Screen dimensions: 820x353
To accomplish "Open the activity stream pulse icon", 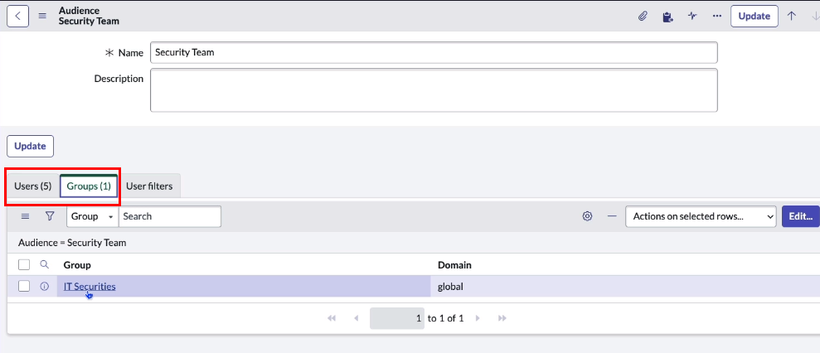I will 692,16.
